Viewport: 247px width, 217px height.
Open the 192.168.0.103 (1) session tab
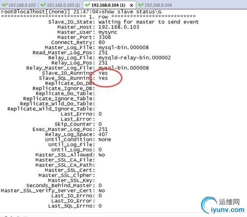[60, 5]
